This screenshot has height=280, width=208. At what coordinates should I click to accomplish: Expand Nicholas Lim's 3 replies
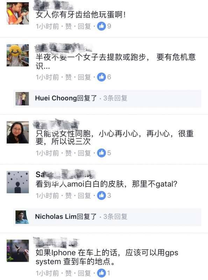(x=107, y=217)
